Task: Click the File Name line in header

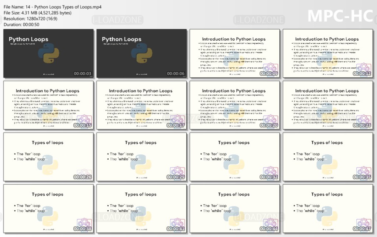Action: (53, 7)
